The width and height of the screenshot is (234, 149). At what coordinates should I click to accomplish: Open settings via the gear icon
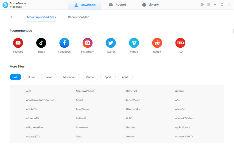202,5
